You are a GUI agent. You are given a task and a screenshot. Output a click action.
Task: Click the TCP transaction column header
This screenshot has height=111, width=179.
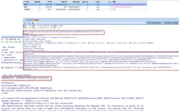[26, 2]
